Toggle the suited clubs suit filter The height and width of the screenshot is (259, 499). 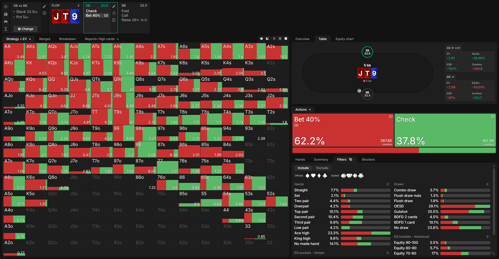[x=361, y=176]
